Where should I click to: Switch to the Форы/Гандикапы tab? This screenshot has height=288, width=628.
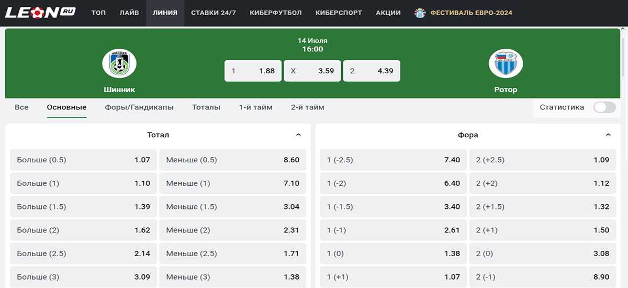(139, 107)
